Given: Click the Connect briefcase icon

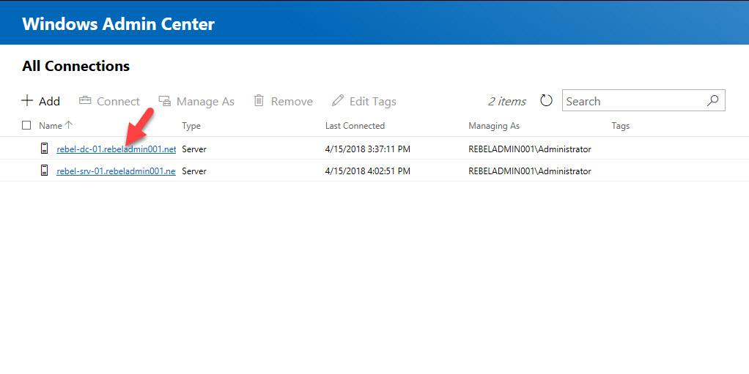Looking at the screenshot, I should pos(85,101).
